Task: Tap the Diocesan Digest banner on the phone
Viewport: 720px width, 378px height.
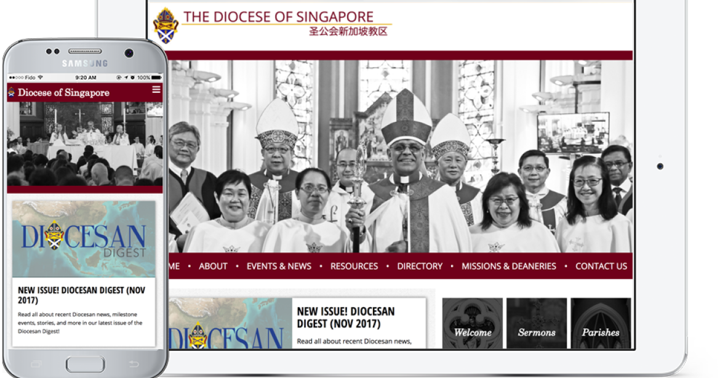Action: [x=84, y=239]
